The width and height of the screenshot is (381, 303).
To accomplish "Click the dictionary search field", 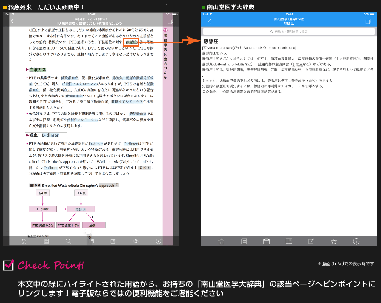I will [x=289, y=31].
